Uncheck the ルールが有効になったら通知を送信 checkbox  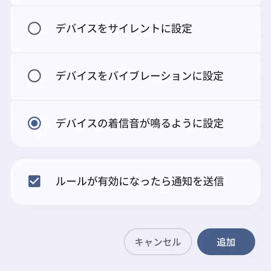pyautogui.click(x=34, y=182)
